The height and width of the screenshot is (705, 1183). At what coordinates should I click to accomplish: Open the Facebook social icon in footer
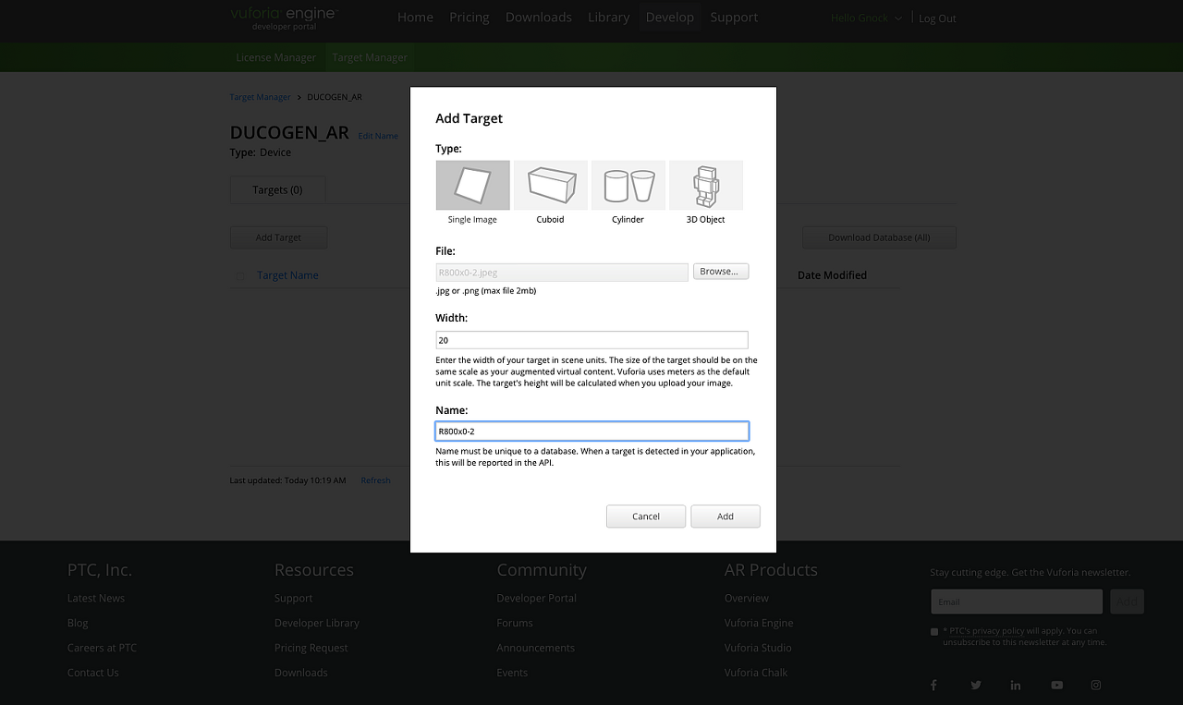[x=933, y=685]
